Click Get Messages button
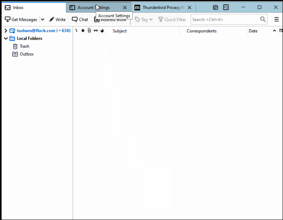This screenshot has height=220, width=283. click(21, 19)
